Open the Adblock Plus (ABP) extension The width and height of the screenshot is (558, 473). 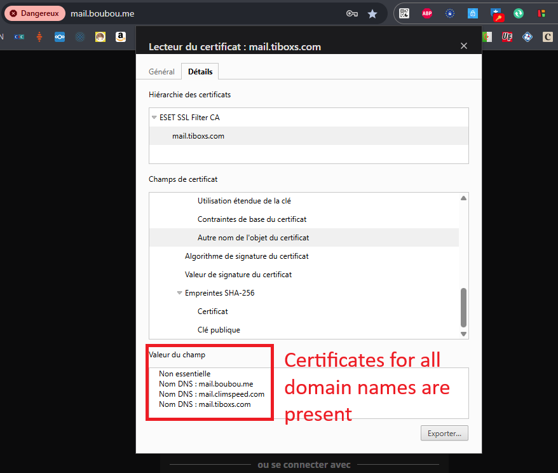point(426,13)
